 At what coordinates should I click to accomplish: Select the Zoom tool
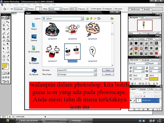pos(8,60)
